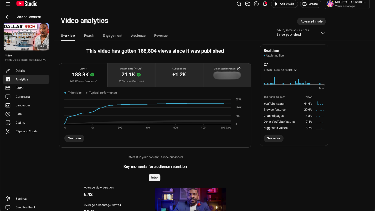Open Languages in the sidebar

26,105
